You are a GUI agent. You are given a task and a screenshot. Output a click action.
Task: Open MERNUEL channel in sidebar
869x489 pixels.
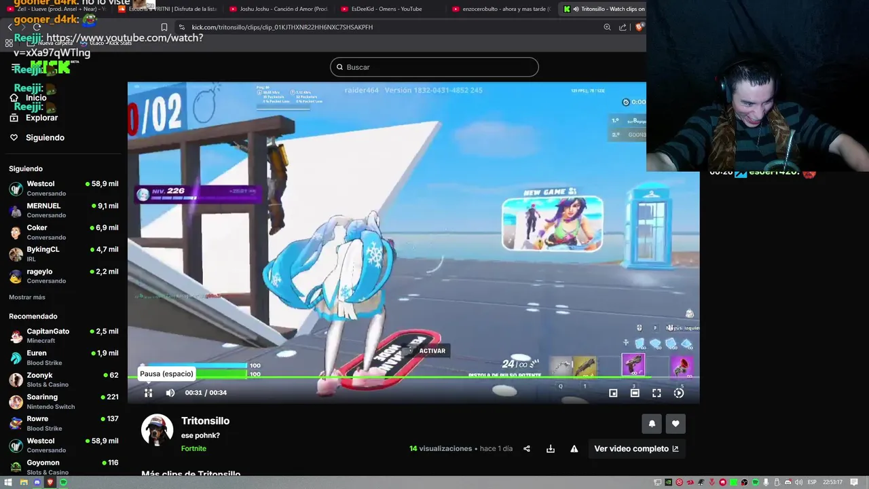tap(64, 210)
